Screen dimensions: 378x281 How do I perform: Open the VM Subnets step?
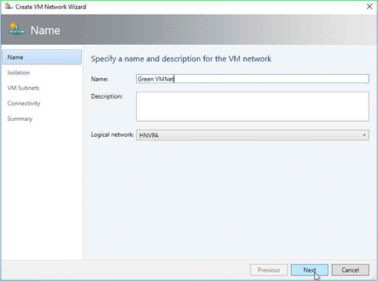point(23,88)
